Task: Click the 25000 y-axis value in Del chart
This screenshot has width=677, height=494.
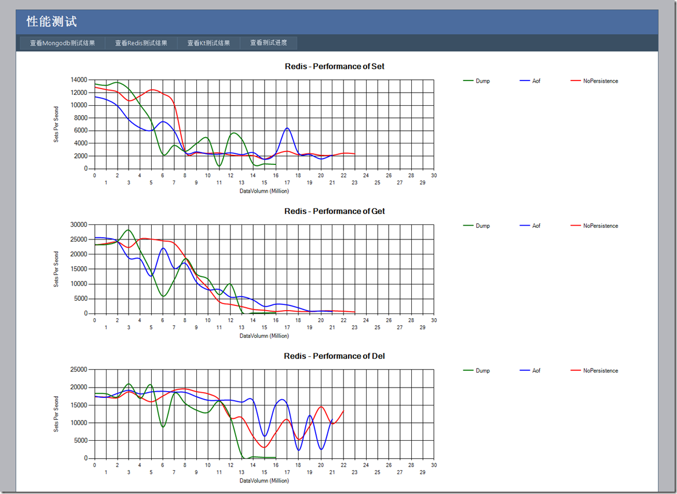Action: pos(79,370)
